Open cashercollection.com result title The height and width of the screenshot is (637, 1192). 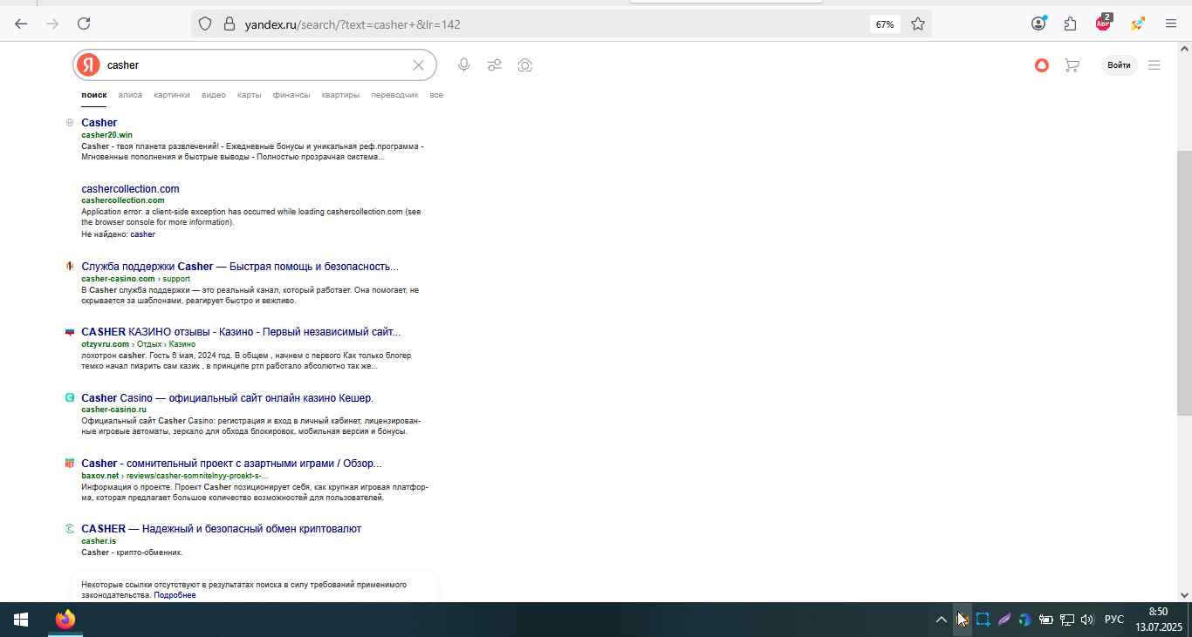(130, 189)
